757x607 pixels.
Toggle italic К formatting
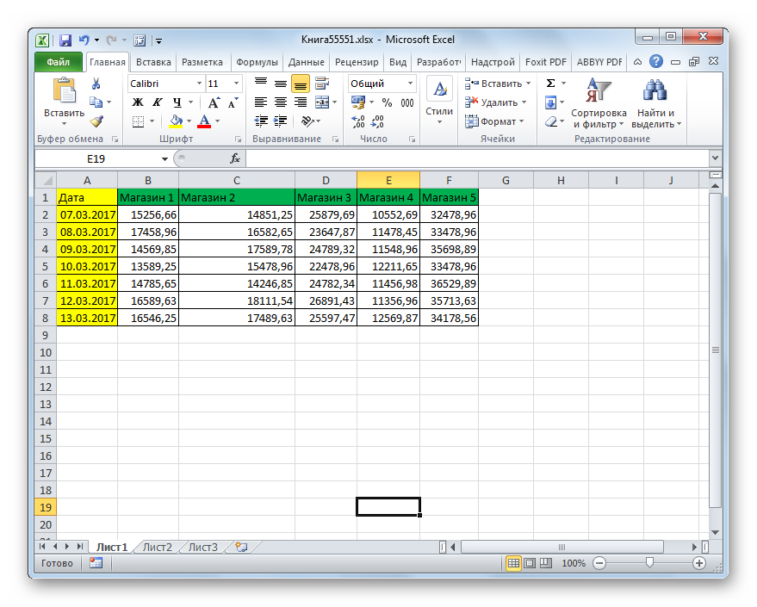158,102
